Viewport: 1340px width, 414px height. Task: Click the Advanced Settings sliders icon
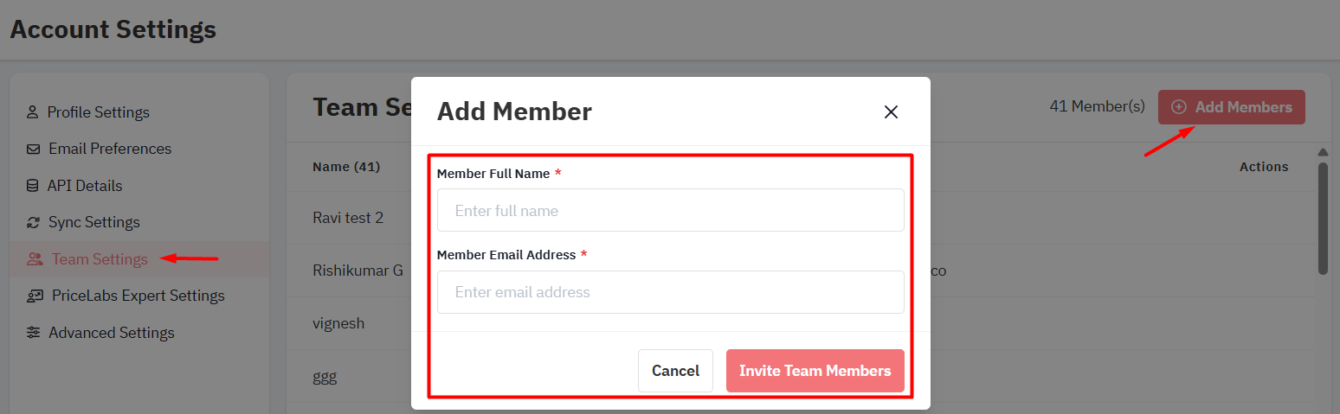(33, 333)
